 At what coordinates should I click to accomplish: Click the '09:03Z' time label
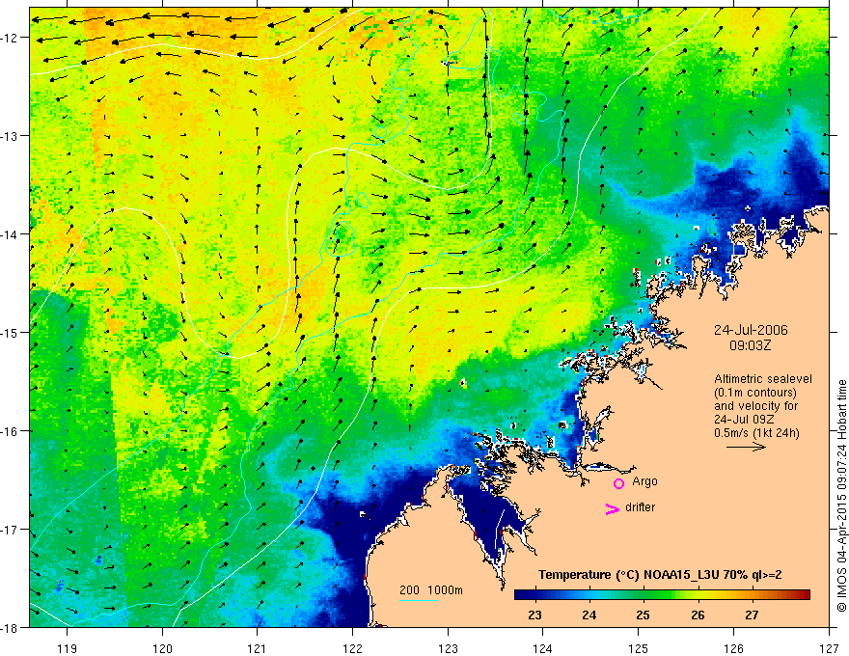[x=750, y=345]
